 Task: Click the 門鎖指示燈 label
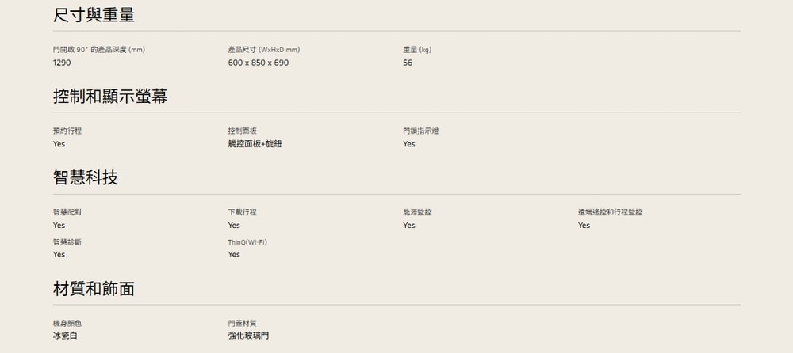point(420,131)
